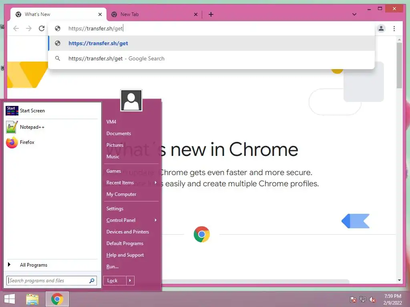This screenshot has width=410, height=307.
Task: Open Games from Start menu
Action: [x=131, y=171]
